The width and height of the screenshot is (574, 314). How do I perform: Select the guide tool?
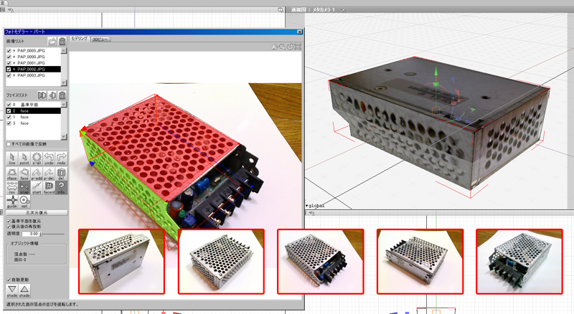(x=11, y=203)
